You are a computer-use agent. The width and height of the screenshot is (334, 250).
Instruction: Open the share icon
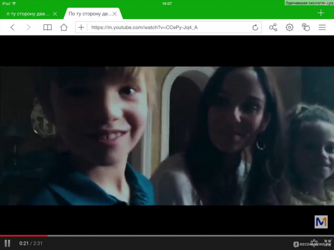tap(273, 28)
